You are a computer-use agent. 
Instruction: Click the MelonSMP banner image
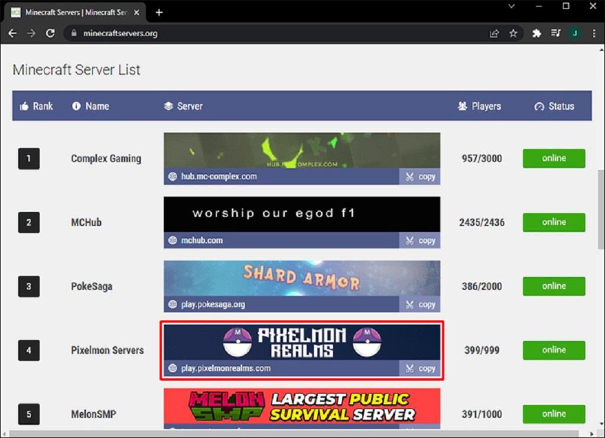302,406
